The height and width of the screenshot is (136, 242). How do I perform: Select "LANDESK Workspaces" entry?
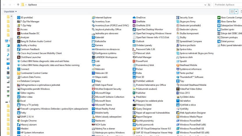pos(105,57)
